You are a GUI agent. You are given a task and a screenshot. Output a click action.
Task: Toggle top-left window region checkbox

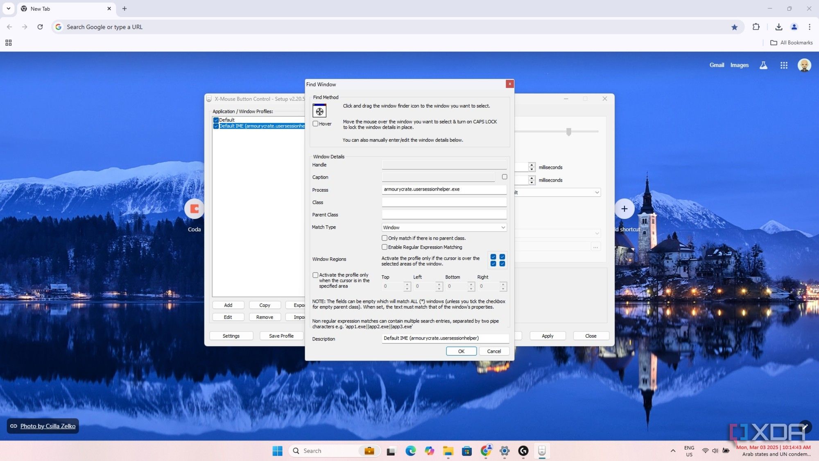493,257
